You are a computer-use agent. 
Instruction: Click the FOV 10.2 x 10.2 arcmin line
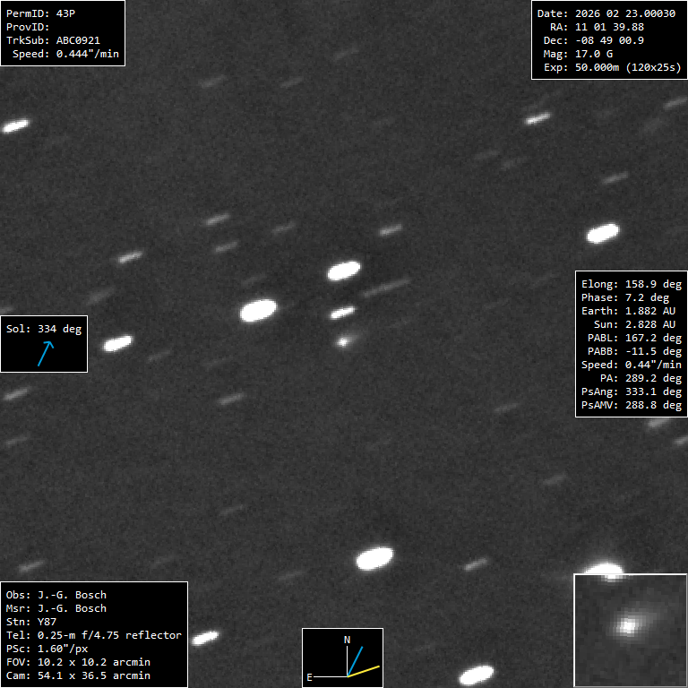78,662
